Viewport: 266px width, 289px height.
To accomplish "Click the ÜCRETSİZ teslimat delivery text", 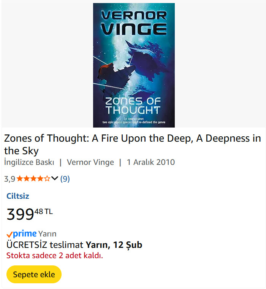I will [x=45, y=244].
